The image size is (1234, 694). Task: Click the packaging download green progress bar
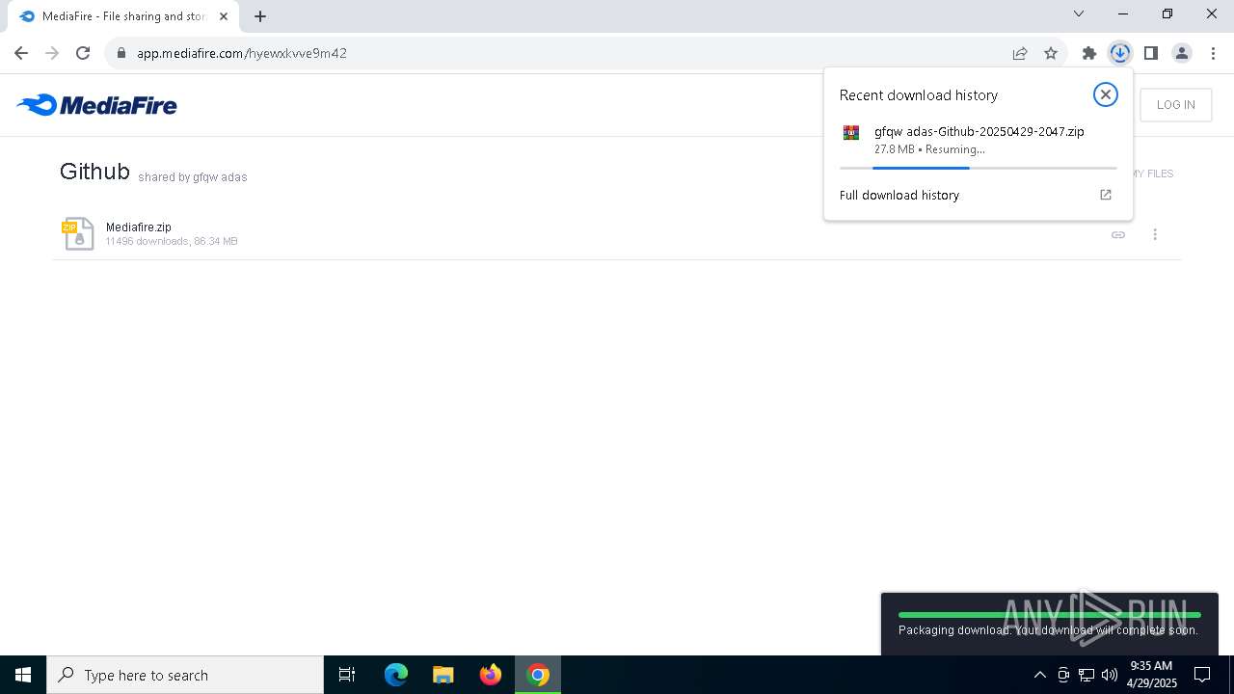1050,614
